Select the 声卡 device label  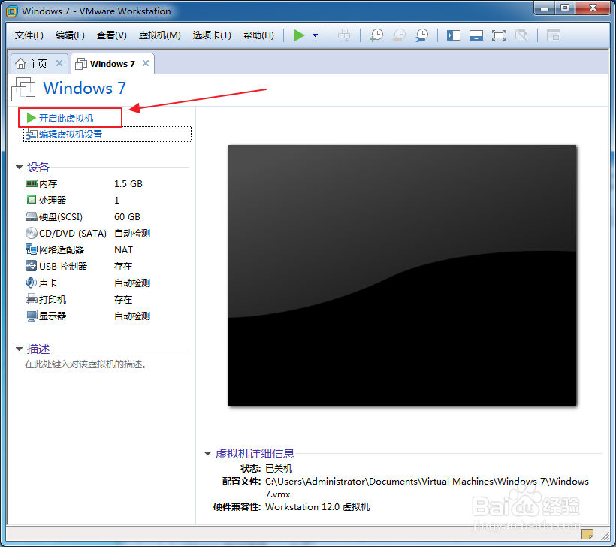(48, 283)
